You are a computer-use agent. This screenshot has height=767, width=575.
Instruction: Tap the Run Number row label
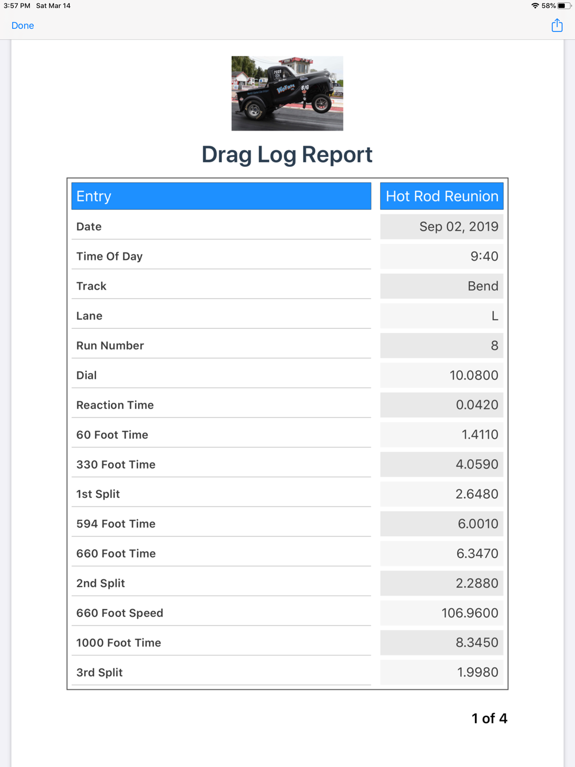pos(110,346)
